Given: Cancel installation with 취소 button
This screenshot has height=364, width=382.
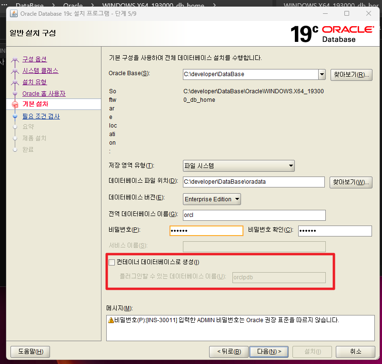Looking at the screenshot, I should [355, 352].
